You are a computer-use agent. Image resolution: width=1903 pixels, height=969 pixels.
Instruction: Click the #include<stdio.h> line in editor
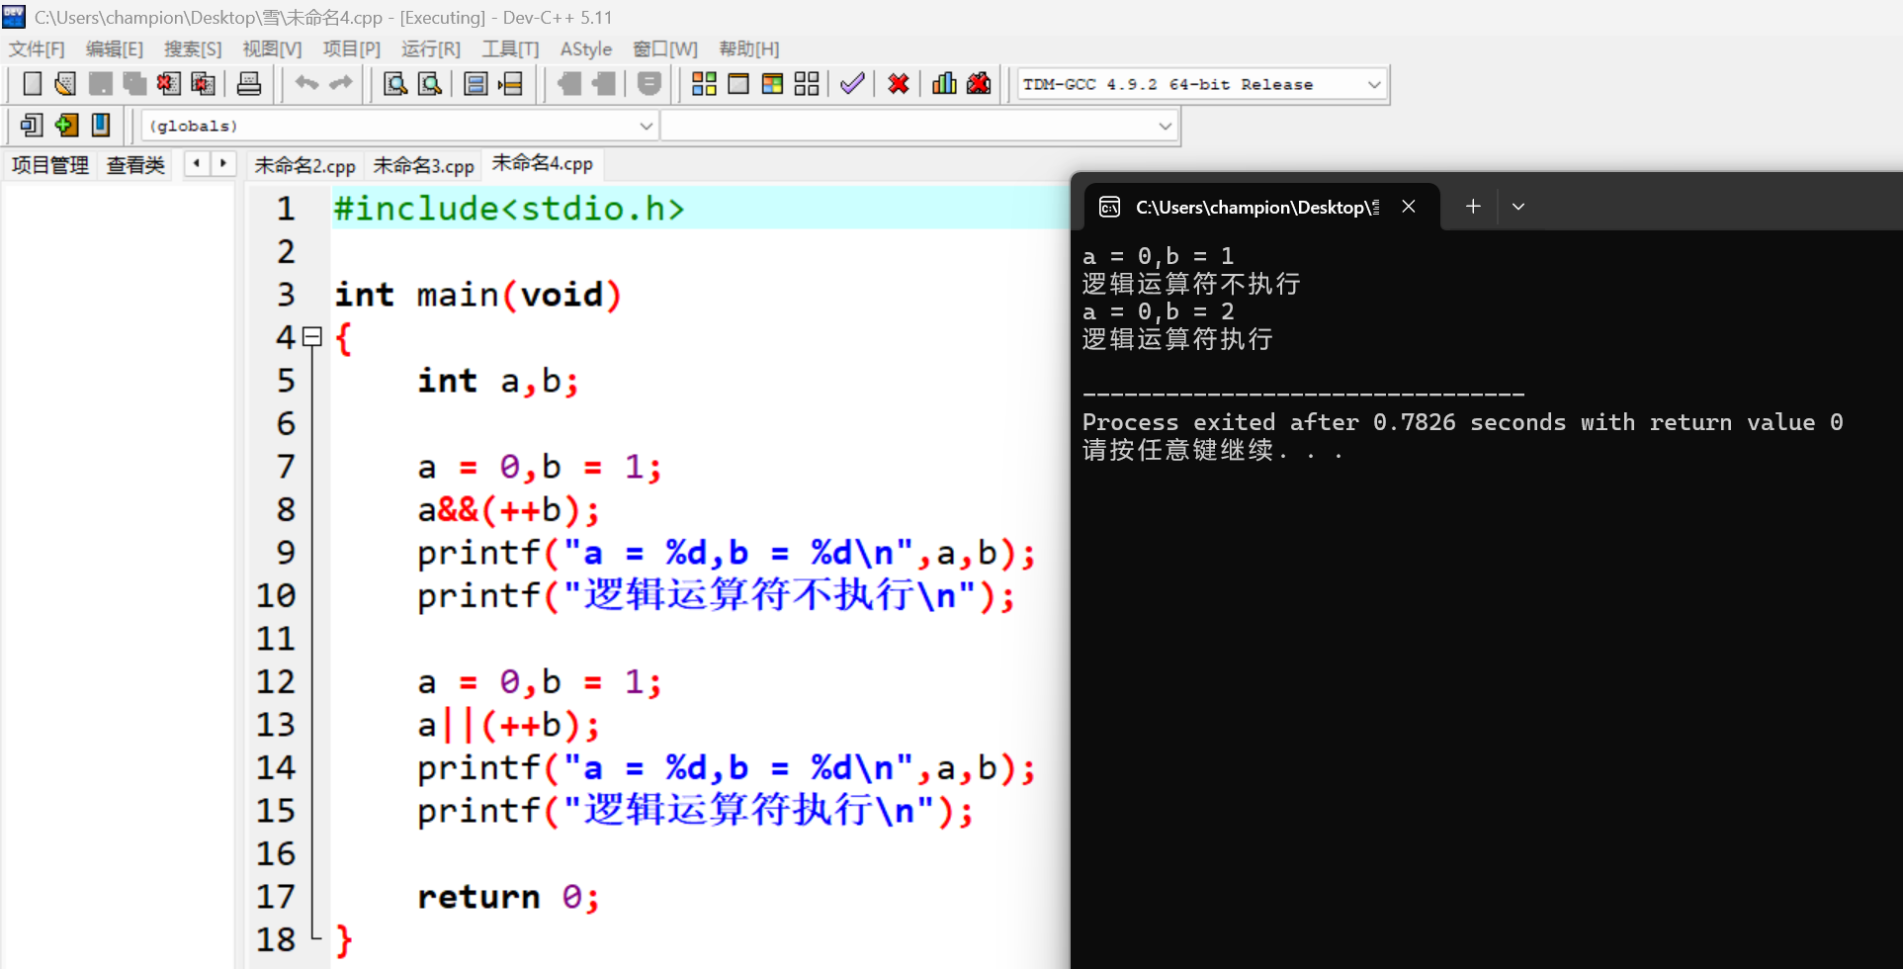(x=508, y=209)
